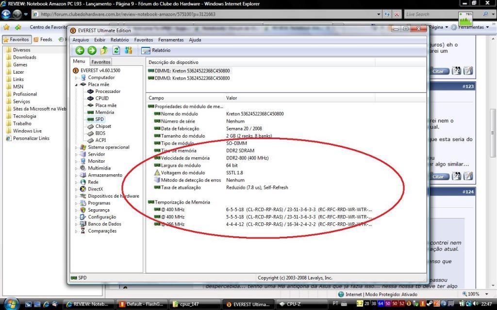Click the IE Stop button beside address bar

(x=397, y=14)
